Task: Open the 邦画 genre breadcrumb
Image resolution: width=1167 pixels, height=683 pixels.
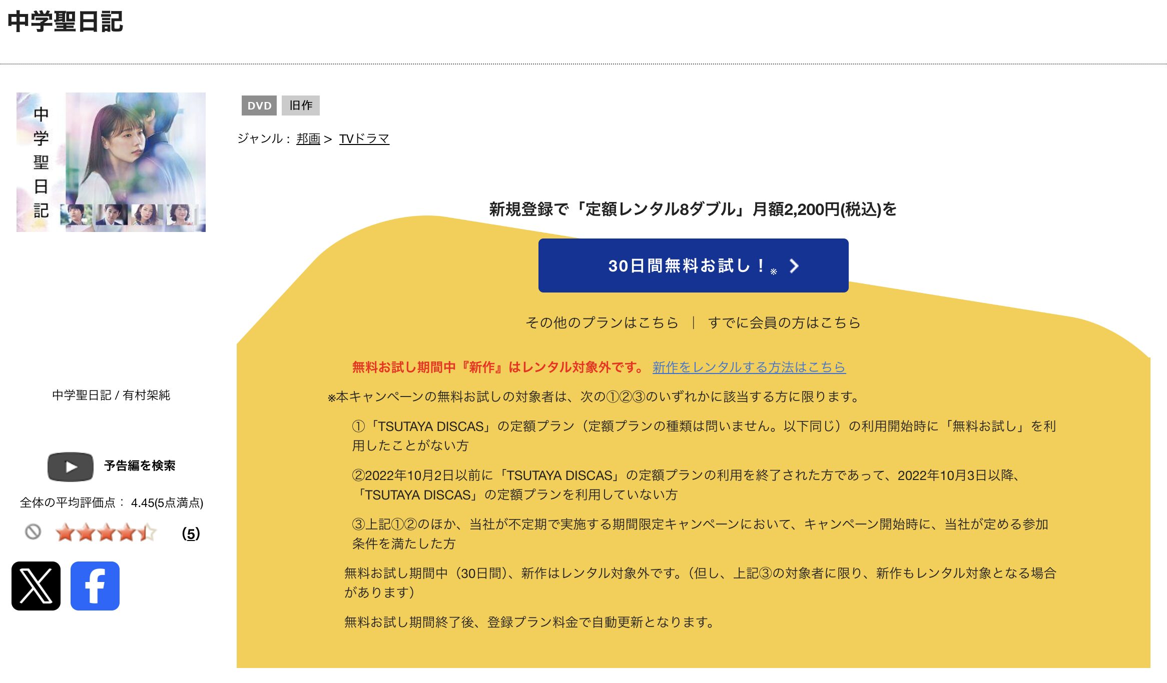Action: click(x=308, y=139)
